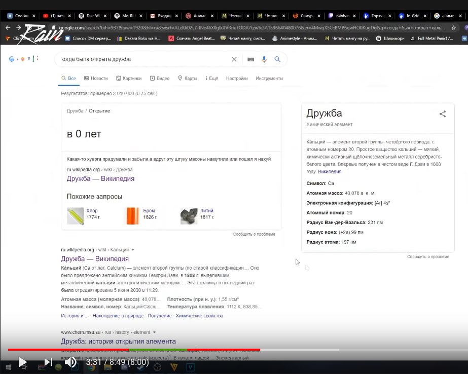Go forward in browser history
Screen dimensions: 468x374
18,27
